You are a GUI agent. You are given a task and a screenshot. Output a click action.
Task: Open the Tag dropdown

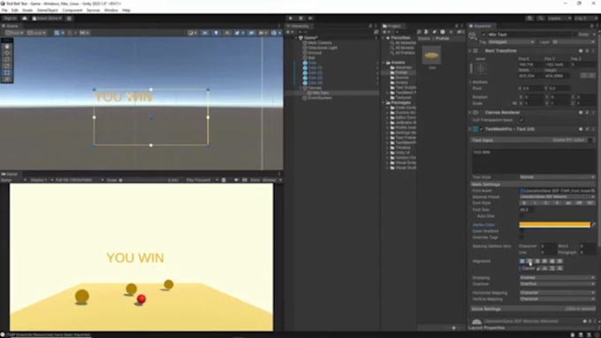(512, 41)
